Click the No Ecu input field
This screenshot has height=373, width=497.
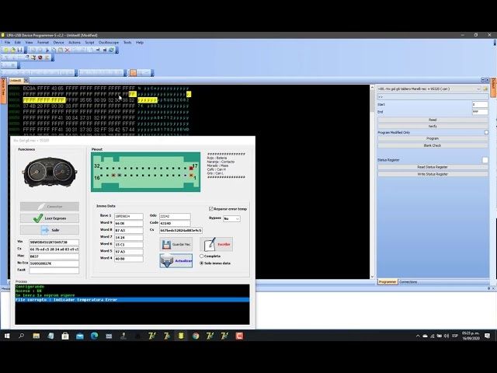coord(54,263)
